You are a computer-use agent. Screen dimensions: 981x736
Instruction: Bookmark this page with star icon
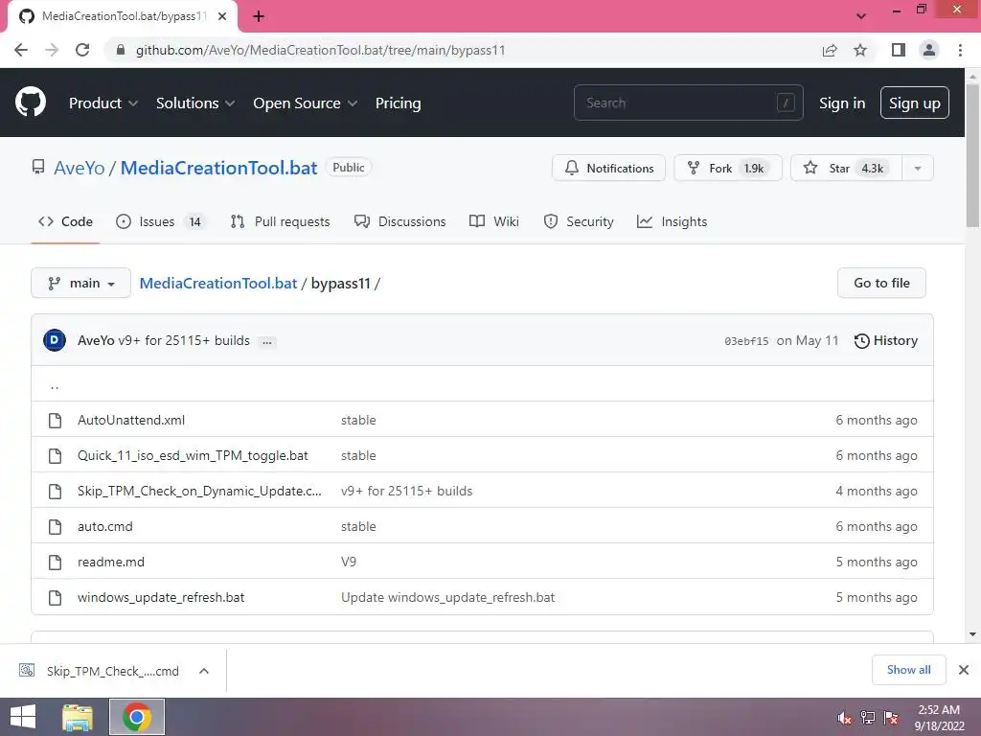(x=860, y=50)
